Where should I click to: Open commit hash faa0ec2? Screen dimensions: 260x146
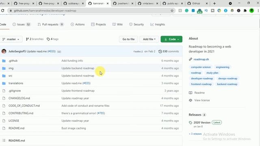tap(138, 52)
